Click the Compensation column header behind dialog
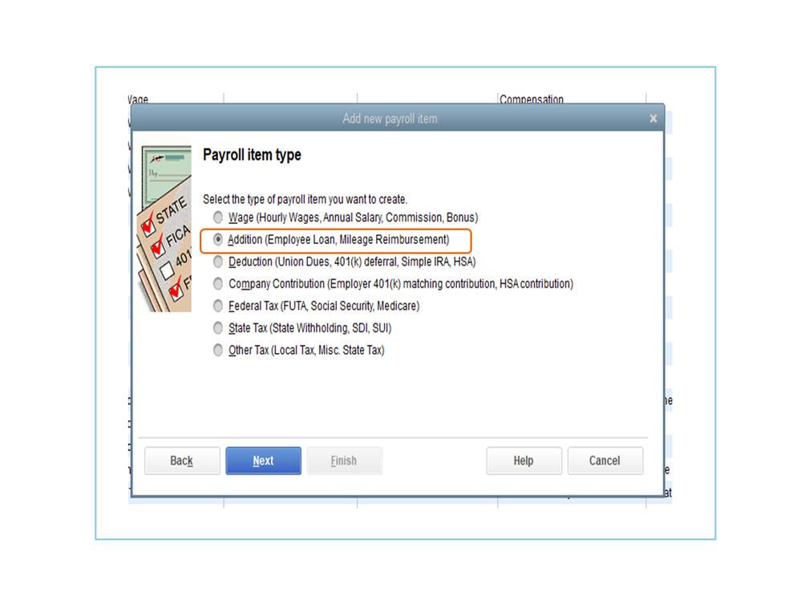Screen dimensions: 801x601 click(532, 99)
